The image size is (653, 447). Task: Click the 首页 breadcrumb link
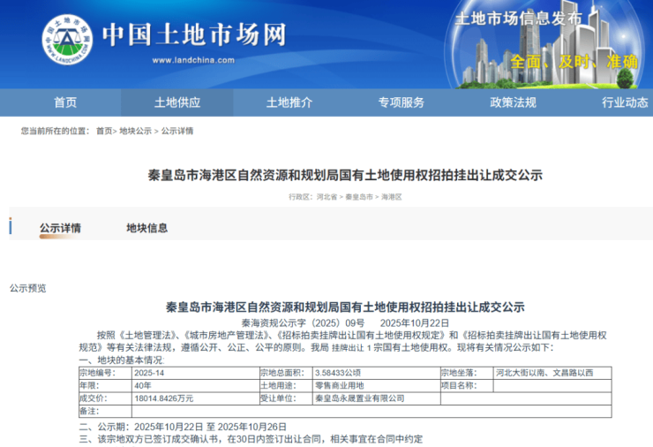point(104,132)
